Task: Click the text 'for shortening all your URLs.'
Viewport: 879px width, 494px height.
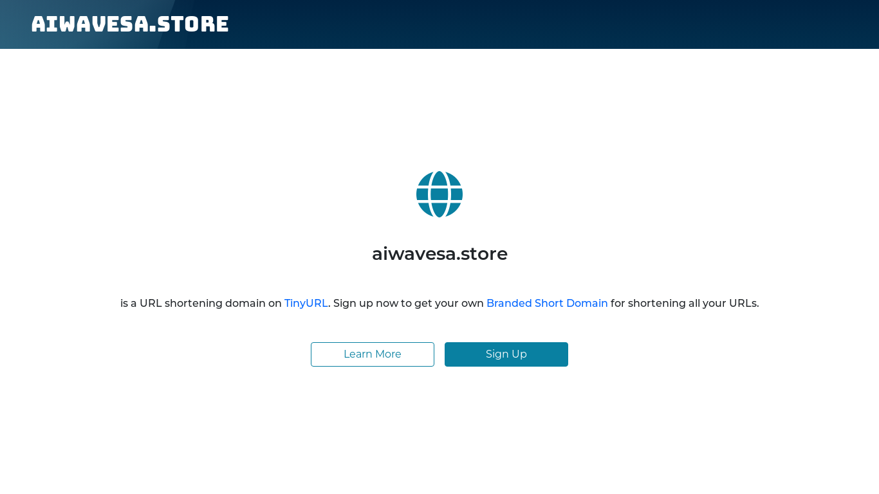Action: pos(685,303)
